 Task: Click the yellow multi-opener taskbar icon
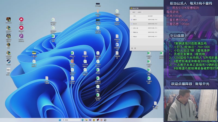pyautogui.click(x=94, y=120)
